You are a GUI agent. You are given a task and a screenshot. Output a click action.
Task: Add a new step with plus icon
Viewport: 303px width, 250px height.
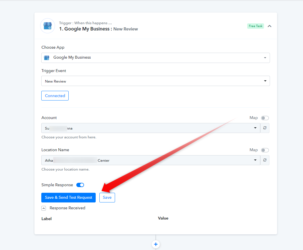(x=156, y=244)
